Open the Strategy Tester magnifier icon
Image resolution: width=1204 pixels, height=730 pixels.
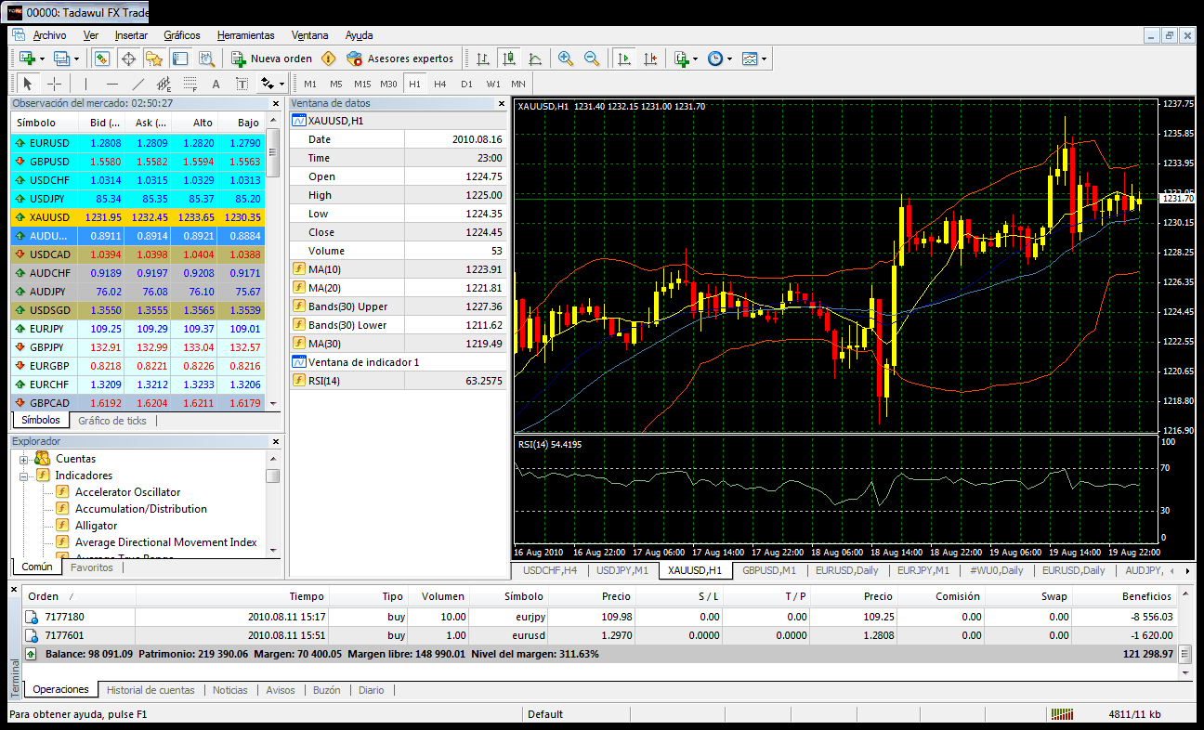[206, 59]
